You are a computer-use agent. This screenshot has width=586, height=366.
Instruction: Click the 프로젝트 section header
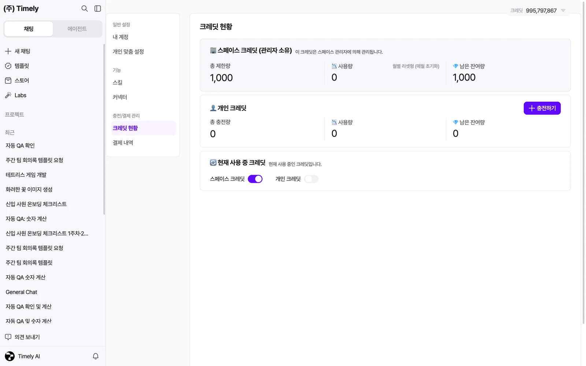[14, 115]
